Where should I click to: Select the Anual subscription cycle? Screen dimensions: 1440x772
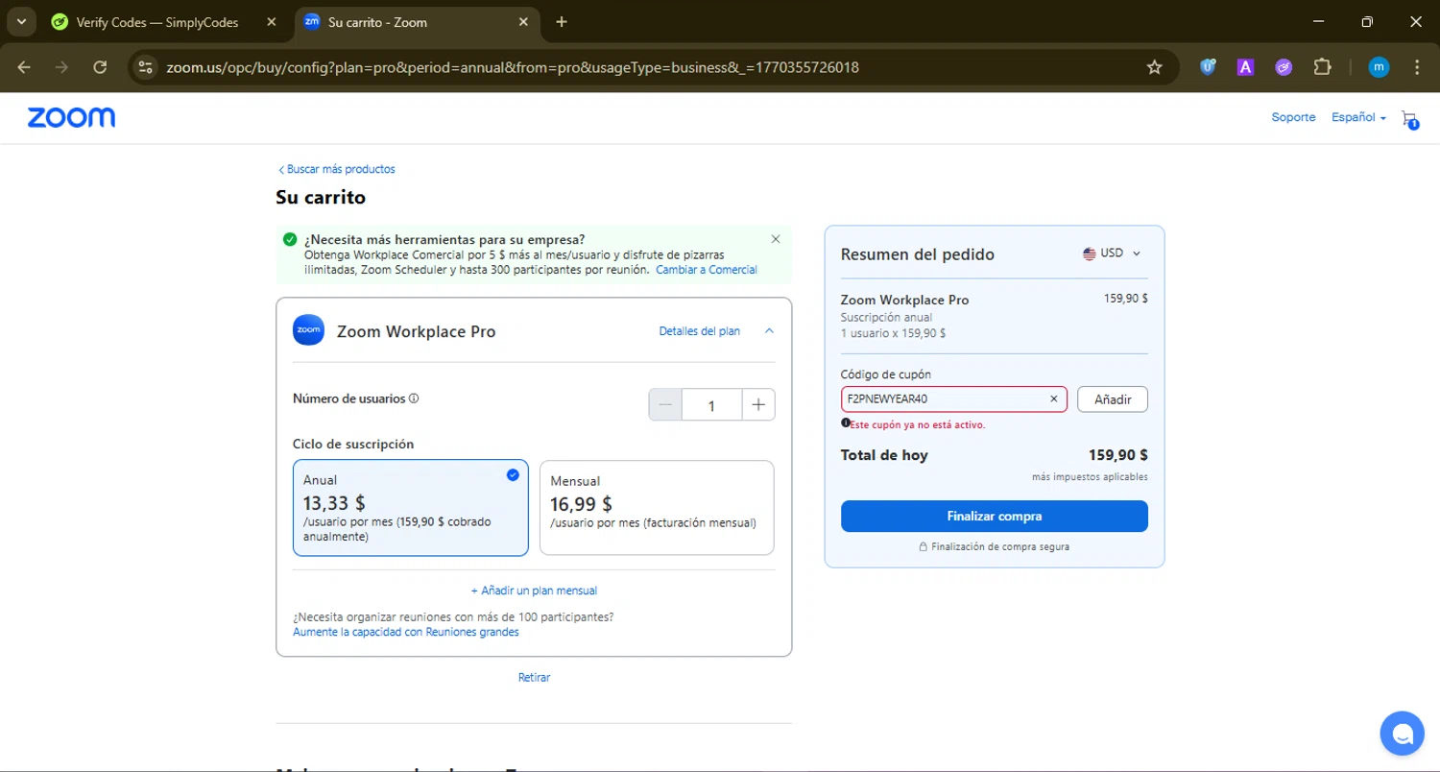[x=411, y=508]
